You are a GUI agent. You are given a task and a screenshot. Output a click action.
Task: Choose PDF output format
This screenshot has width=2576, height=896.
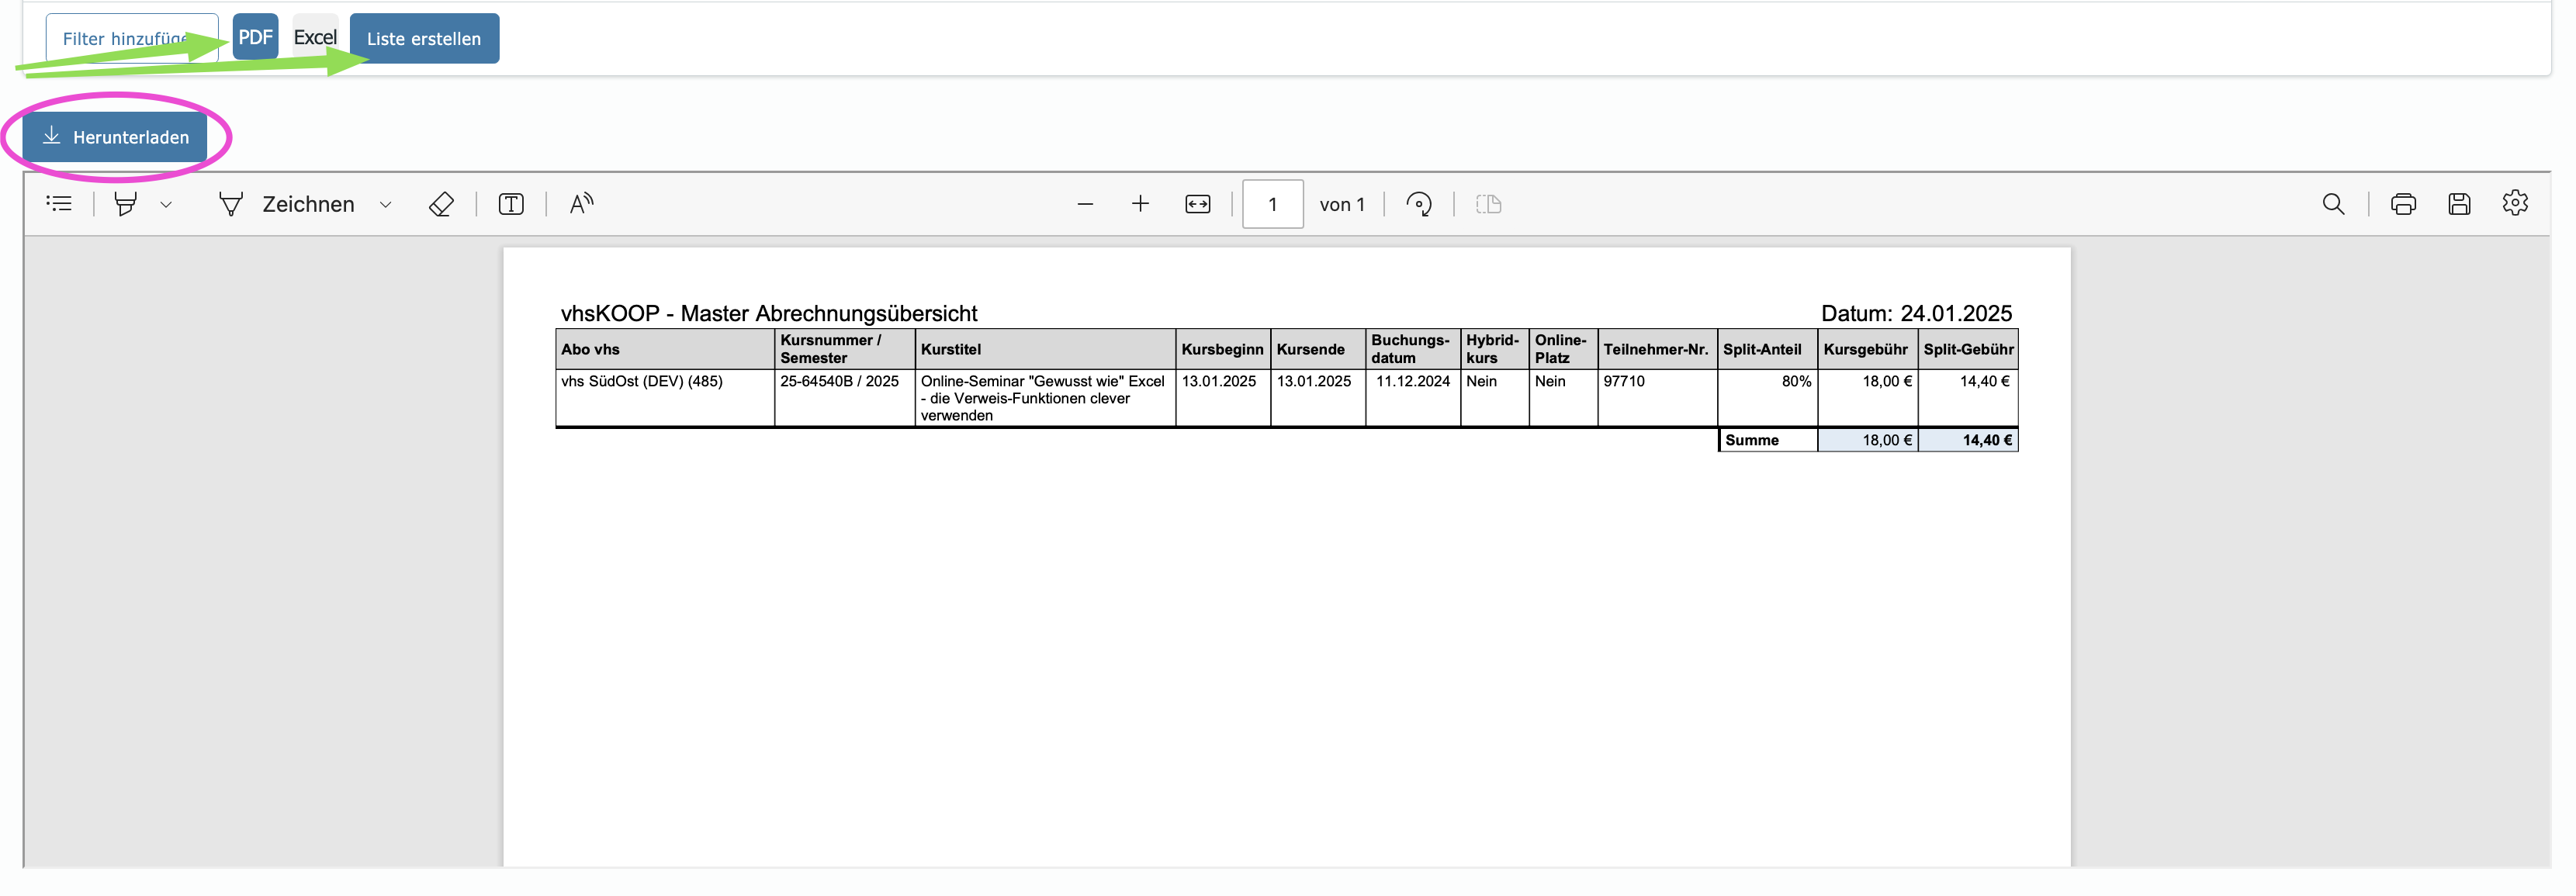coord(255,37)
